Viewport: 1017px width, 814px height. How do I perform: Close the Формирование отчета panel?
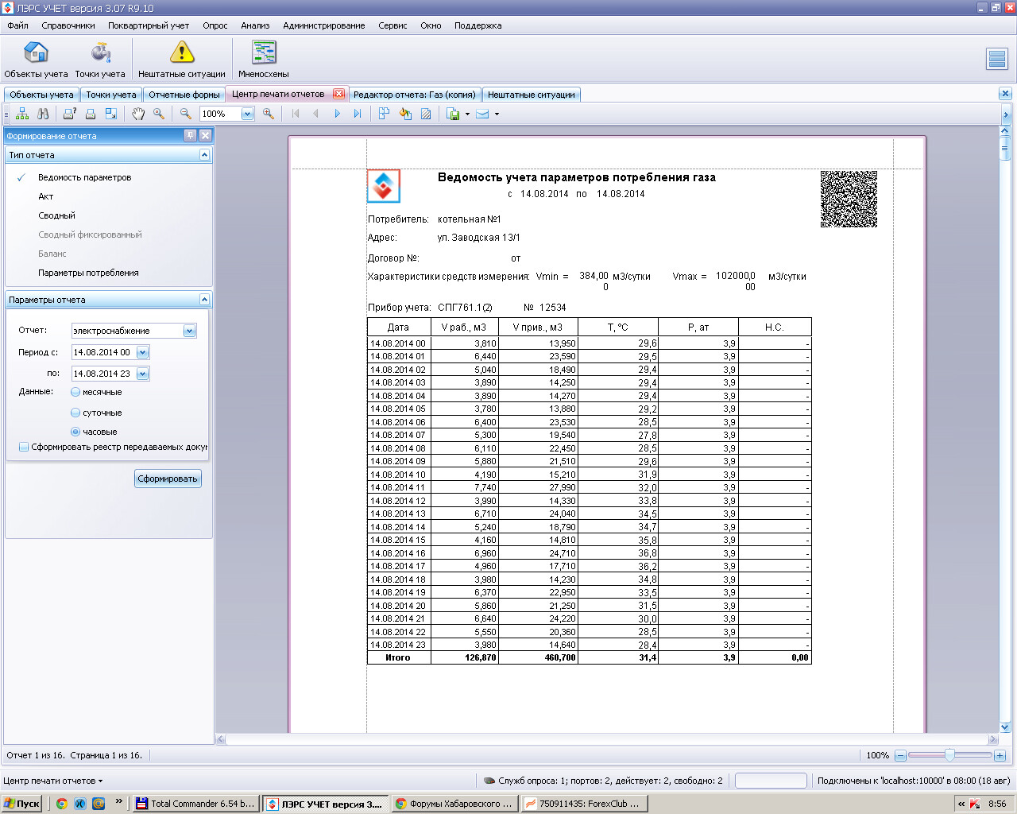pyautogui.click(x=205, y=135)
